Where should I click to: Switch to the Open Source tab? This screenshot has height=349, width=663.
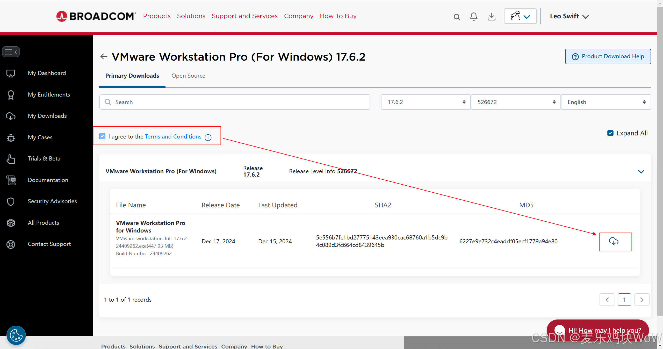point(188,76)
